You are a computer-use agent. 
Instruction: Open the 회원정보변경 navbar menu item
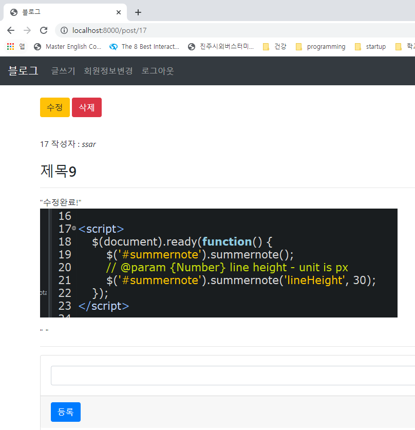click(108, 71)
